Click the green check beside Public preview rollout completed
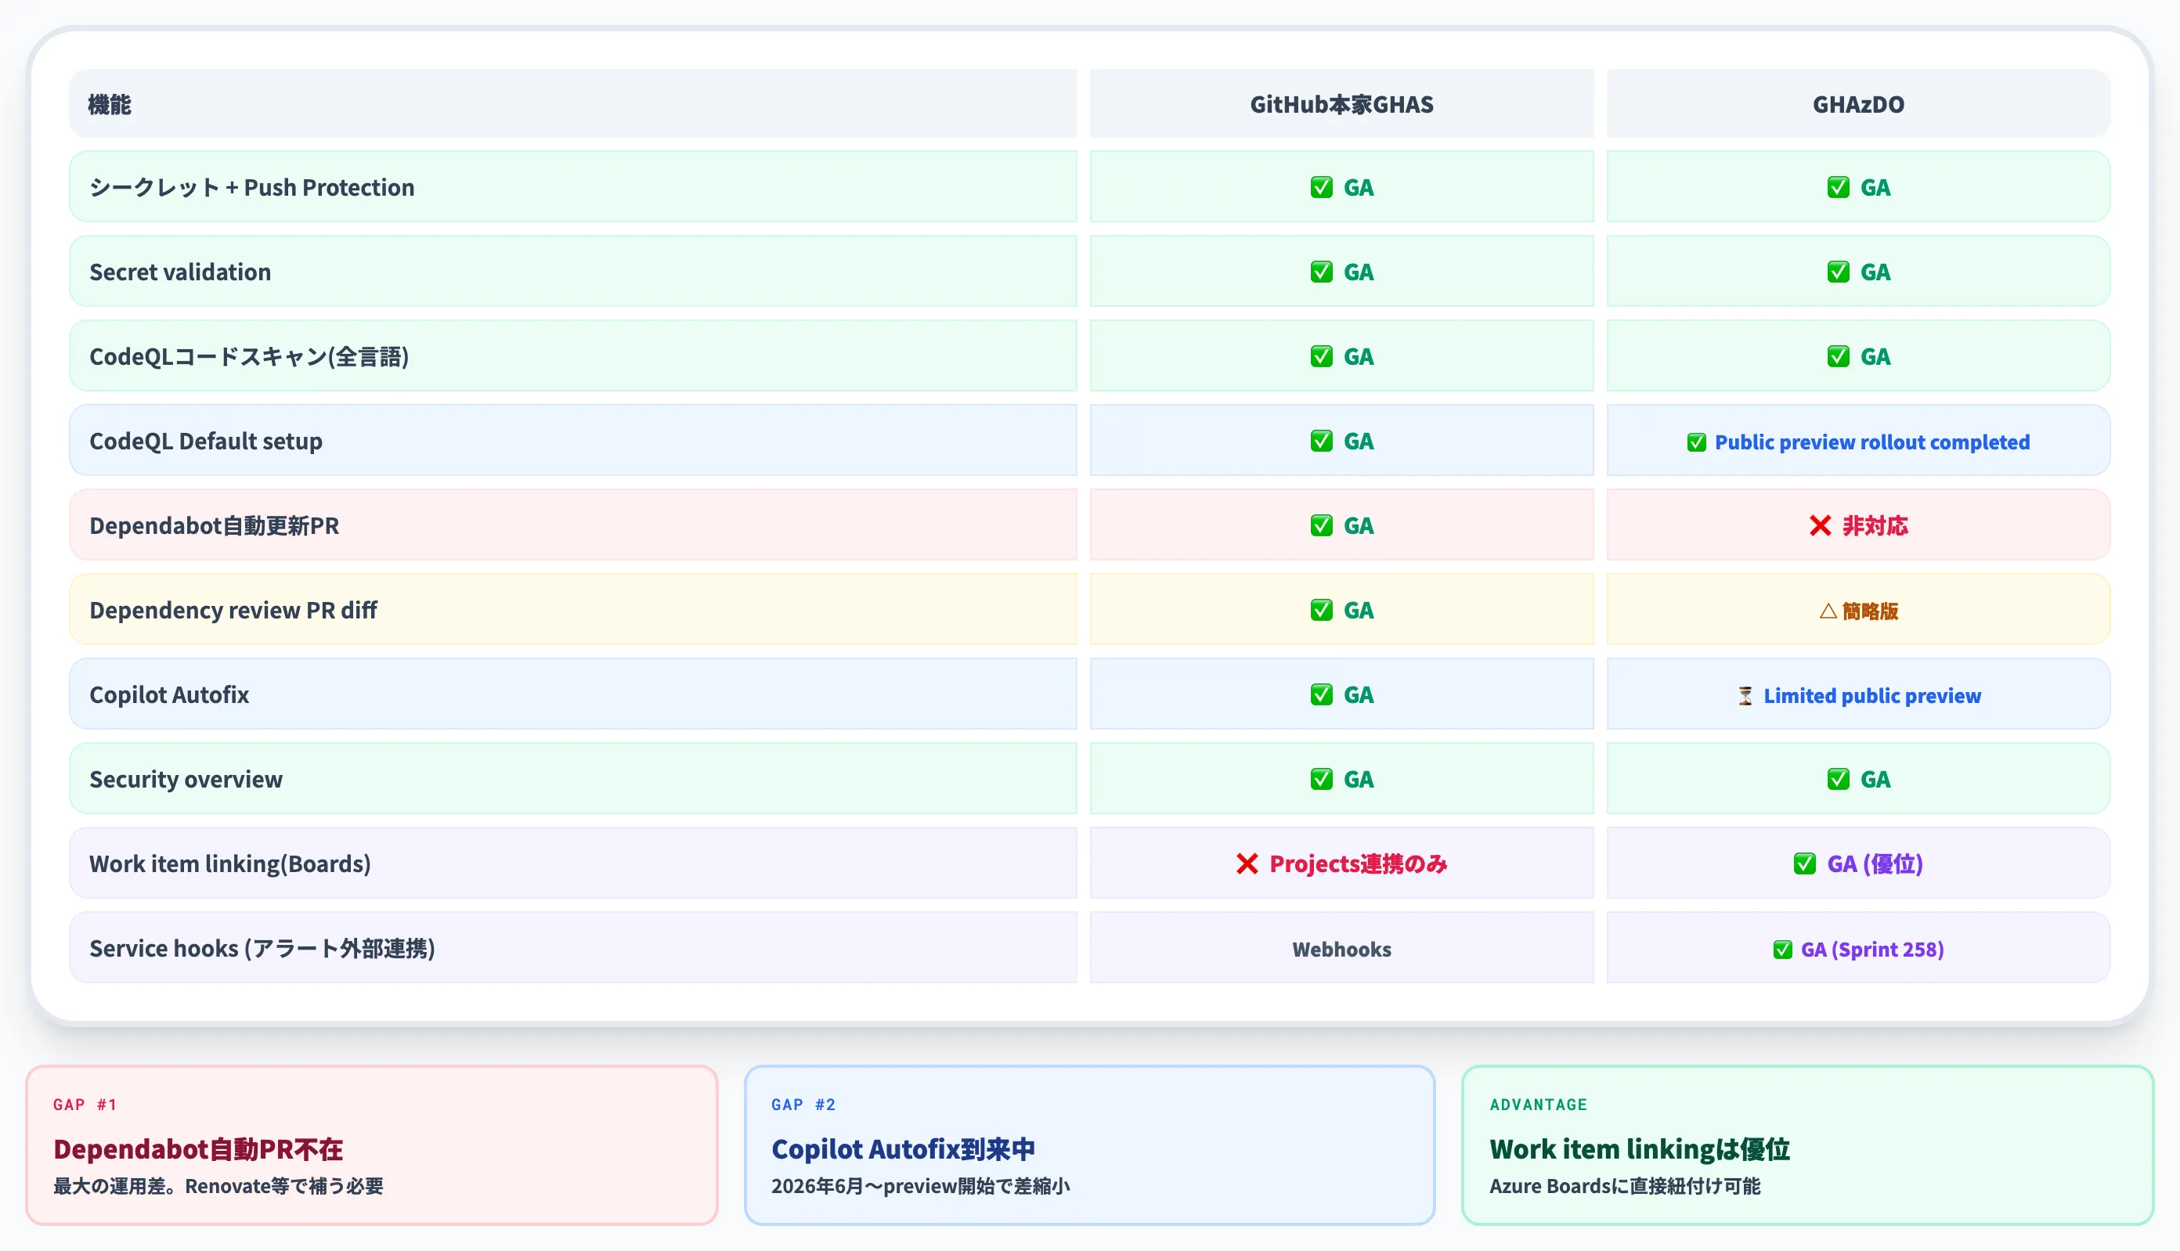The height and width of the screenshot is (1251, 2180). pos(1695,442)
